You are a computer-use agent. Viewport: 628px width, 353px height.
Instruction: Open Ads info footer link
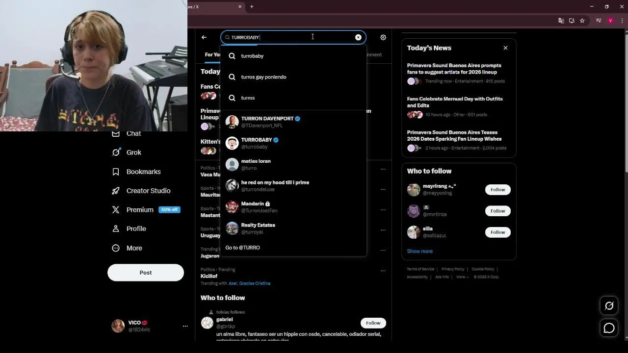(442, 277)
